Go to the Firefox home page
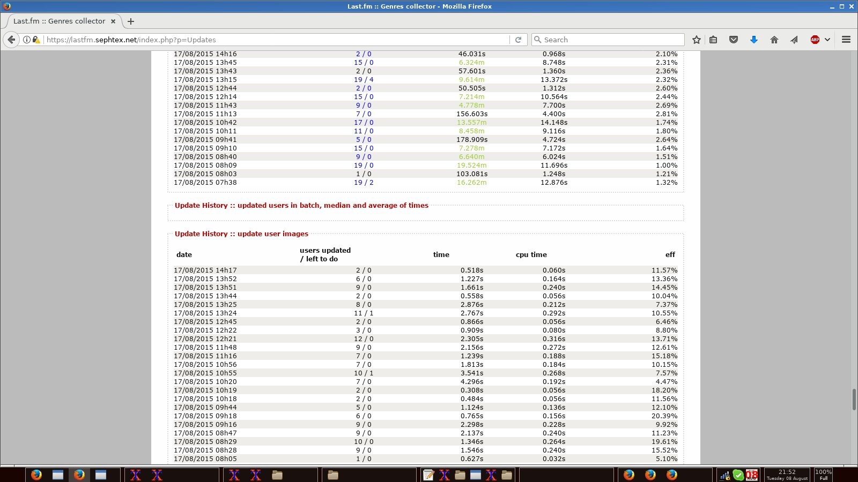 click(x=774, y=40)
